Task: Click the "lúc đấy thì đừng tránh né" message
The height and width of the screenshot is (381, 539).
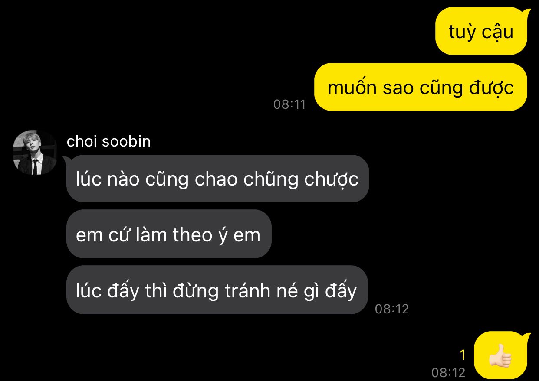Action: 217,290
